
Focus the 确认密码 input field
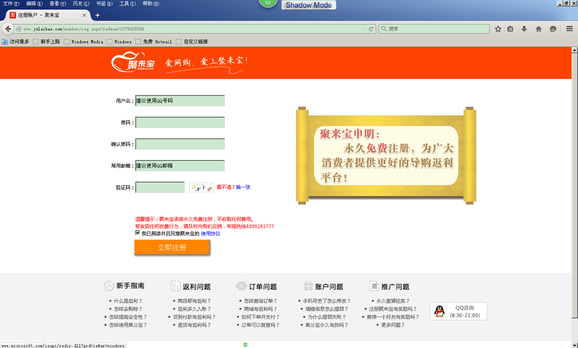click(x=180, y=144)
